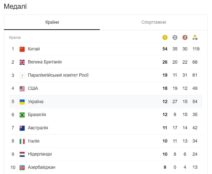Click the Great Britain flag icon
The width and height of the screenshot is (212, 174).
[x=22, y=62]
